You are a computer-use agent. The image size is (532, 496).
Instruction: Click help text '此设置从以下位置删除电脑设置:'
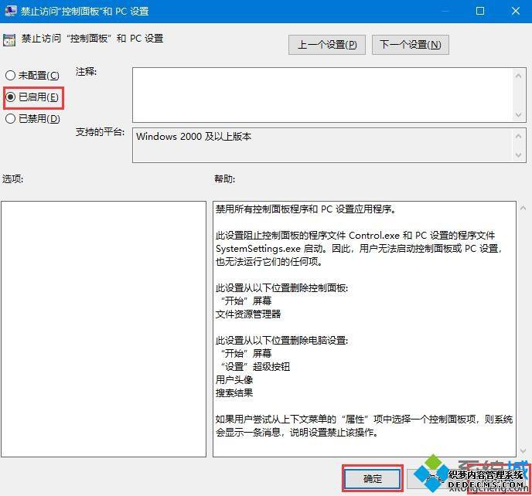click(281, 341)
